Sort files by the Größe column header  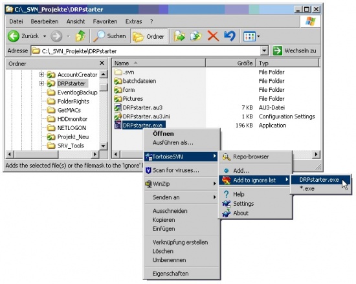(230, 63)
